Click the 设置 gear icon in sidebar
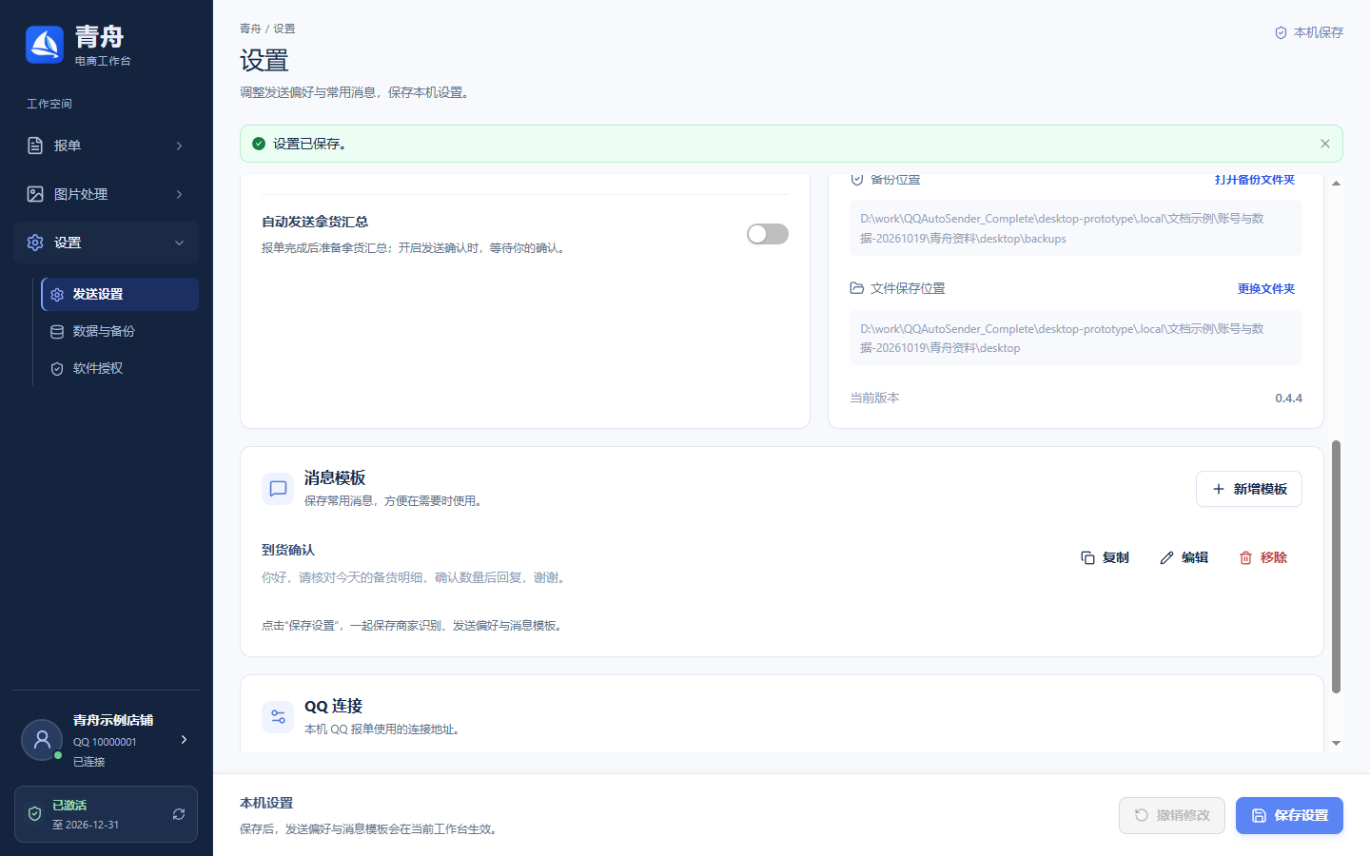The height and width of the screenshot is (856, 1370). tap(35, 243)
